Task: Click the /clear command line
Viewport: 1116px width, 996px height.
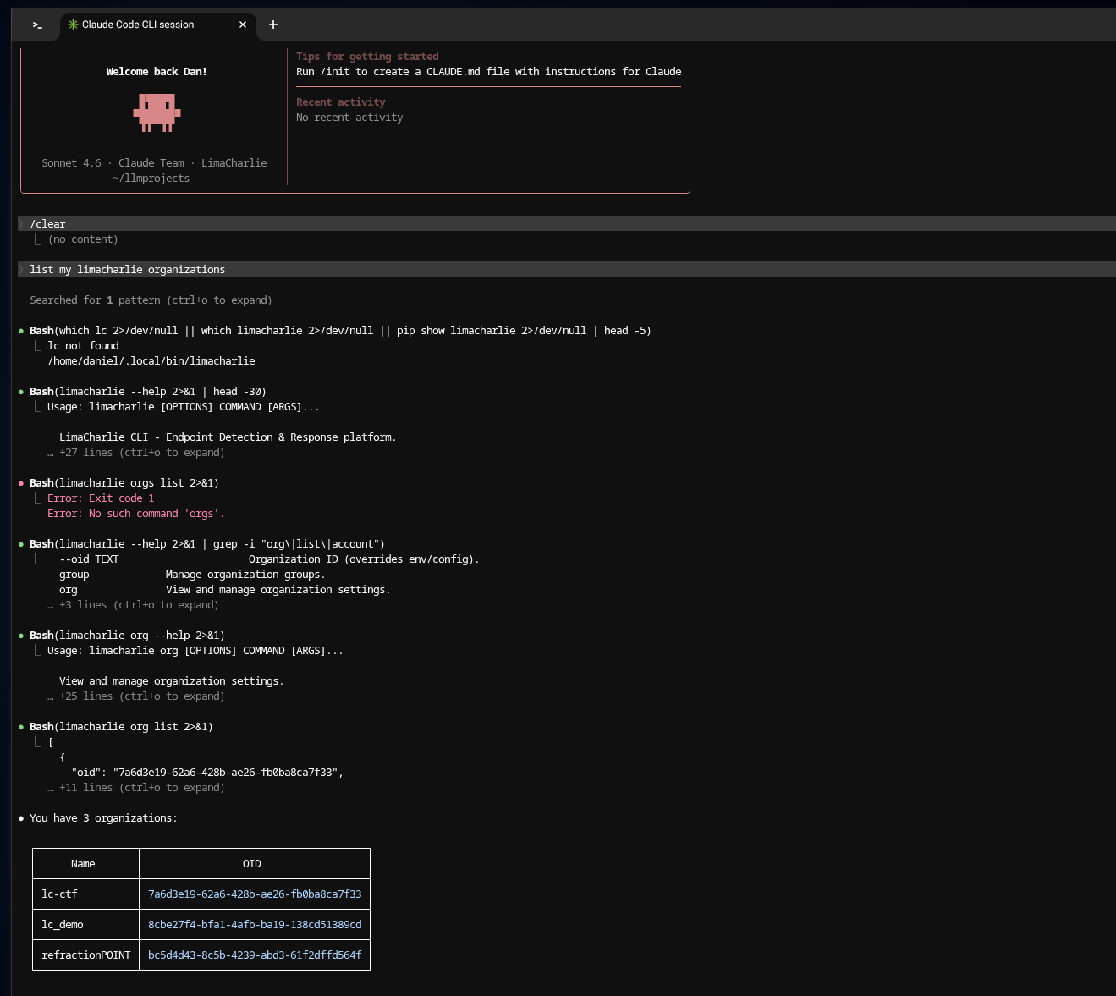Action: click(566, 223)
